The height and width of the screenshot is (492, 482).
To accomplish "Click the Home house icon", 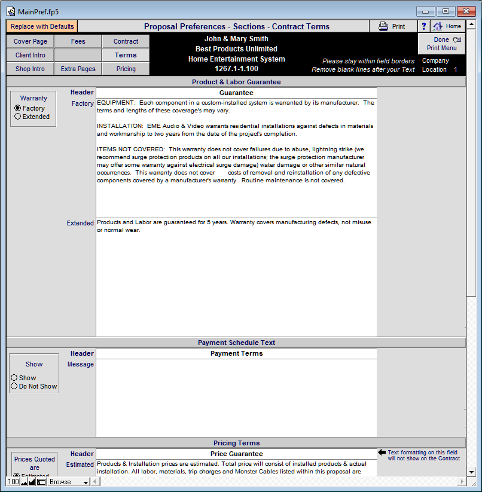I will point(437,26).
